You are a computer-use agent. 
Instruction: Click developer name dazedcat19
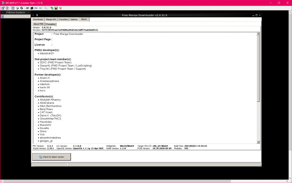pos(46,53)
